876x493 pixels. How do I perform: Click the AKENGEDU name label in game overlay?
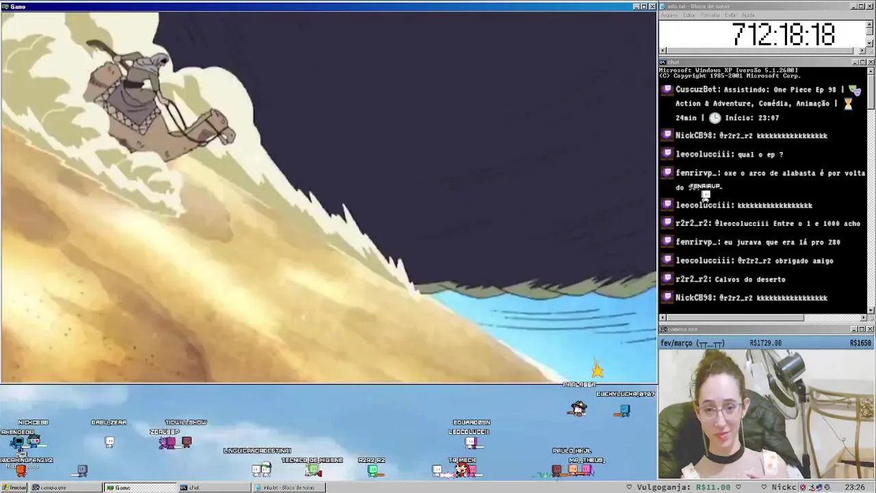click(x=17, y=432)
